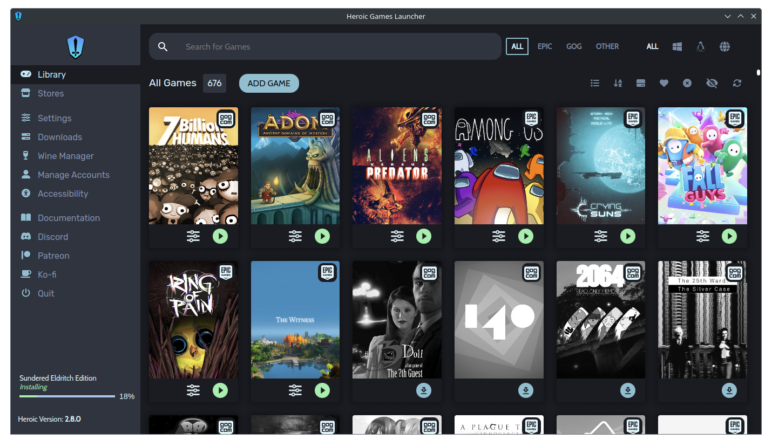Viewport: 772px width, 447px height.
Task: Select the GOG store filter
Action: (x=574, y=46)
